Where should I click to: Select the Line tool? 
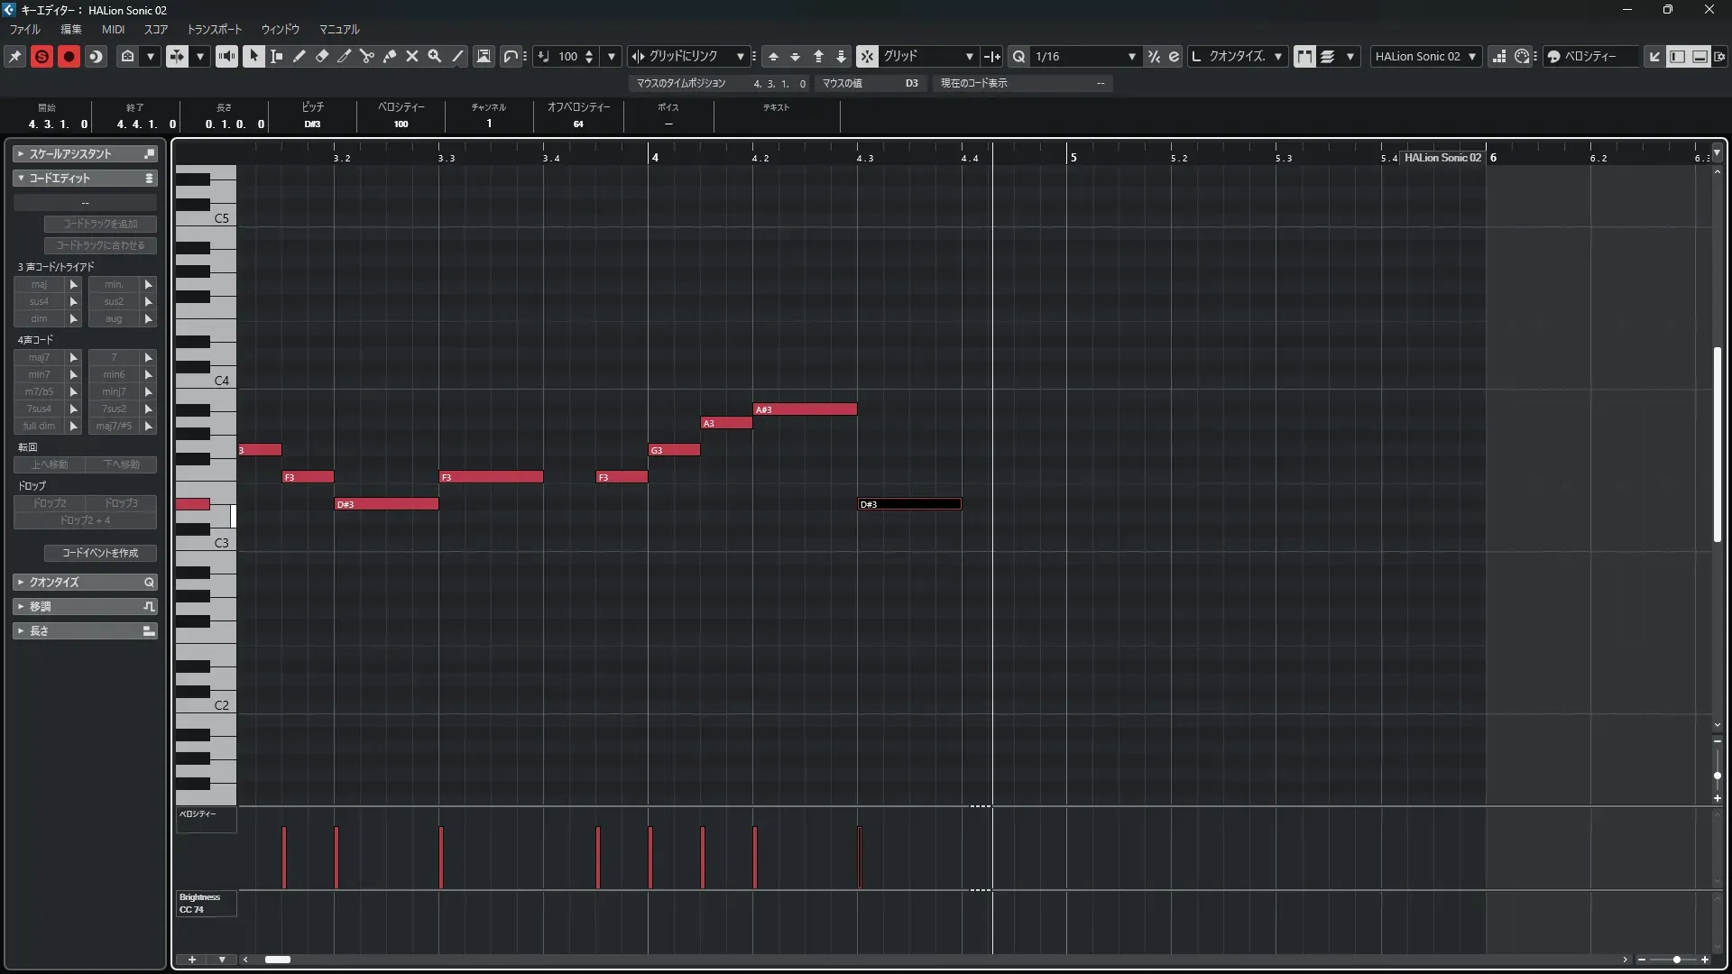[458, 56]
